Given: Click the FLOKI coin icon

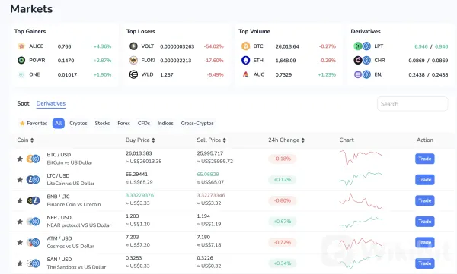Looking at the screenshot, I should tap(133, 60).
